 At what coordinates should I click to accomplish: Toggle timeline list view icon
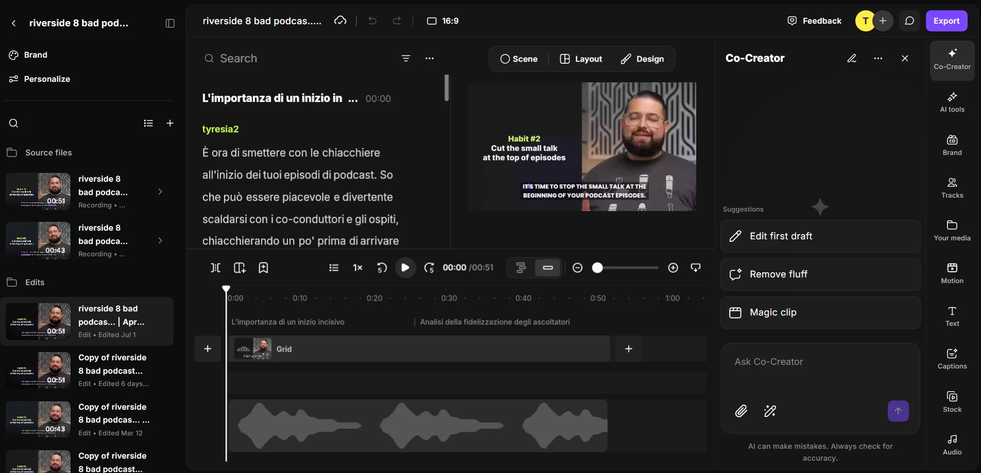tap(334, 268)
